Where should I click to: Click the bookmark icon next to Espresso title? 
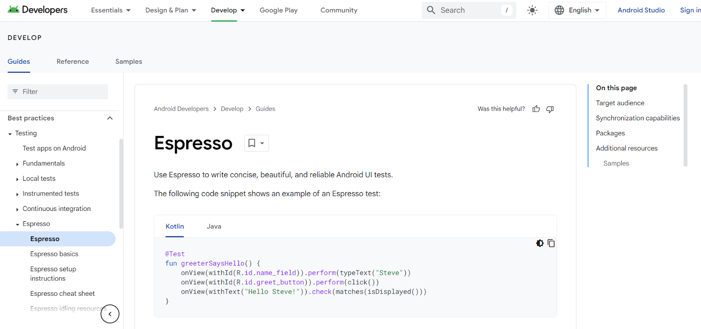click(252, 143)
